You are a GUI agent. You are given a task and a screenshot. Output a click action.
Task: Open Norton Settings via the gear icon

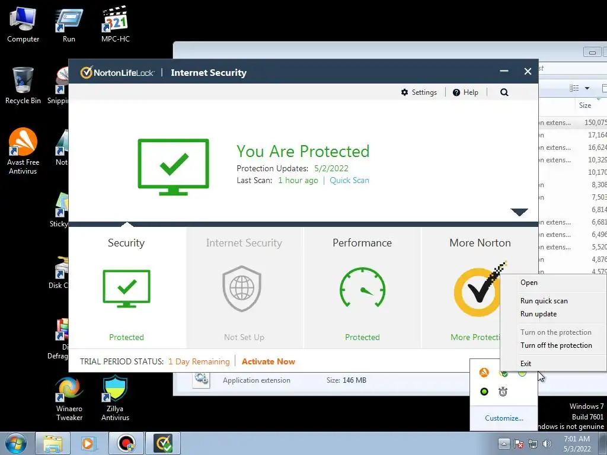(404, 92)
